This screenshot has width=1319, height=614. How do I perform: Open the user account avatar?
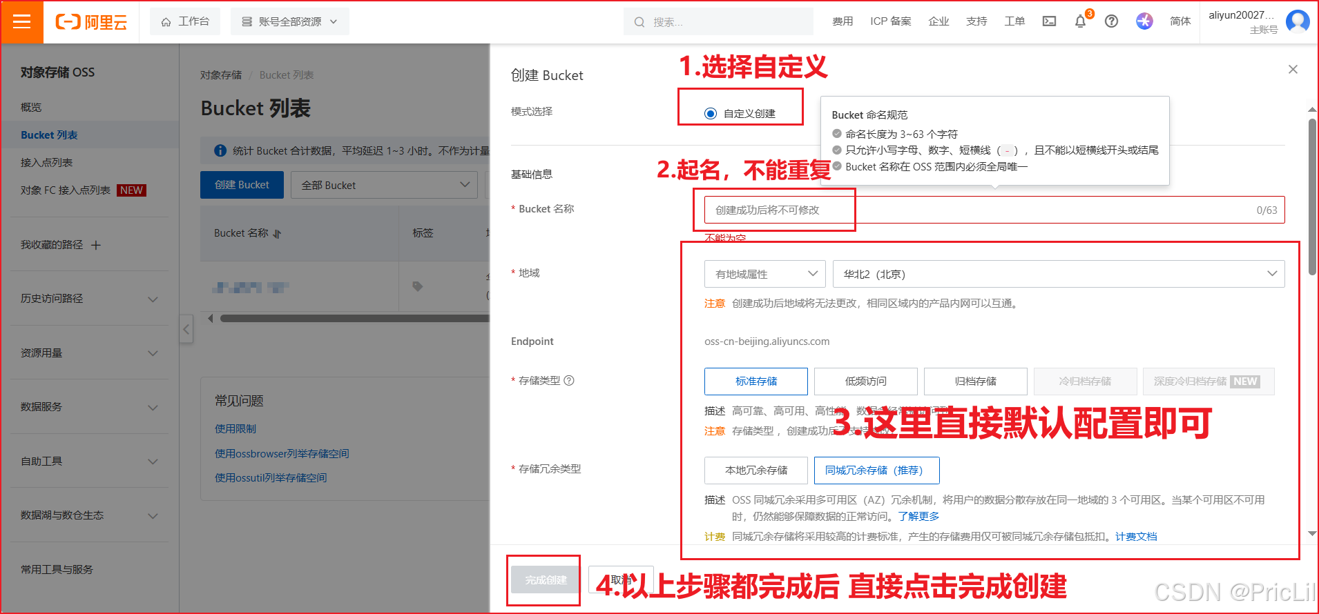click(x=1298, y=21)
